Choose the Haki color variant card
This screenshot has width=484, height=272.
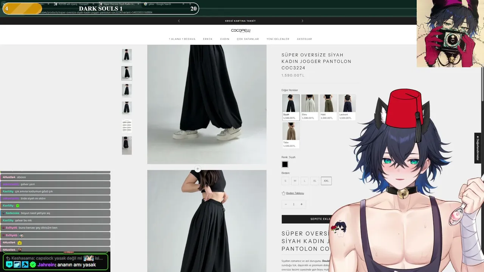(328, 107)
